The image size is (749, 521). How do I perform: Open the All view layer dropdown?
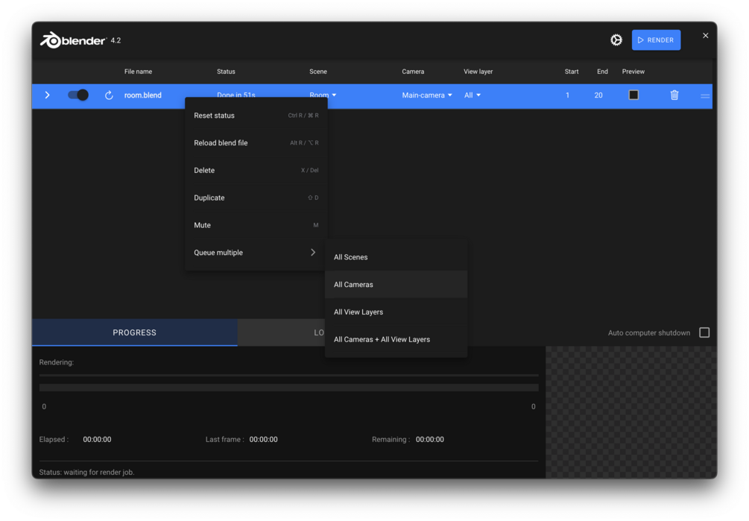[x=473, y=95]
